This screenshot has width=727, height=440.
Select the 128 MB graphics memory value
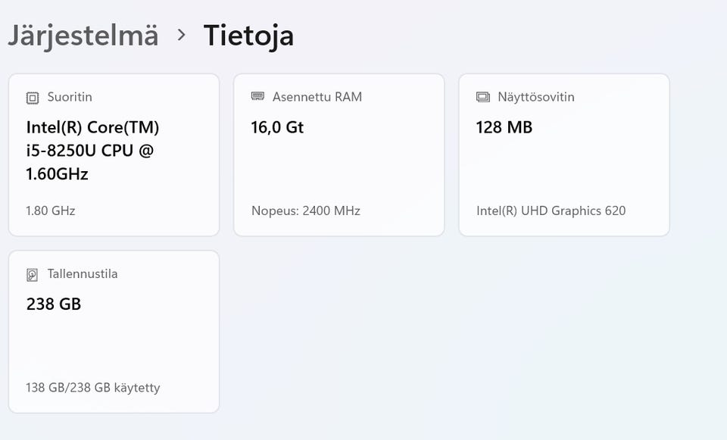click(504, 127)
